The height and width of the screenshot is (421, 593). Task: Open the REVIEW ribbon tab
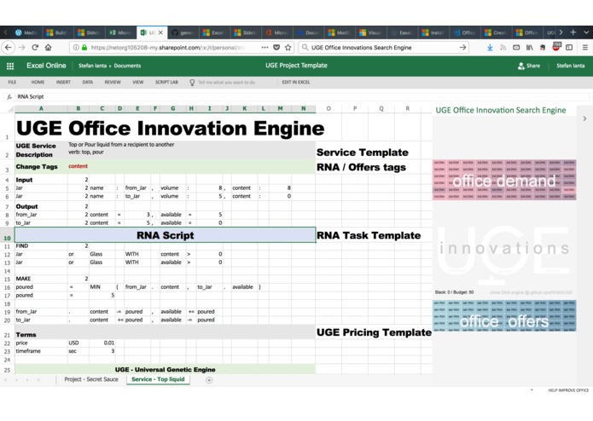113,82
